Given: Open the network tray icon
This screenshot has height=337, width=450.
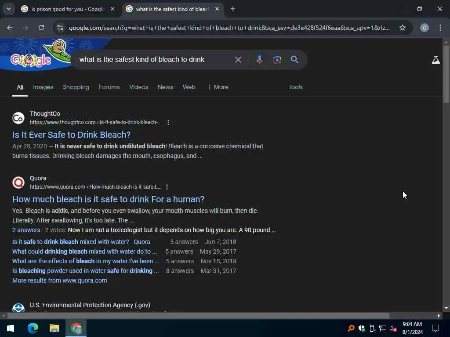Looking at the screenshot, I should click(383, 328).
